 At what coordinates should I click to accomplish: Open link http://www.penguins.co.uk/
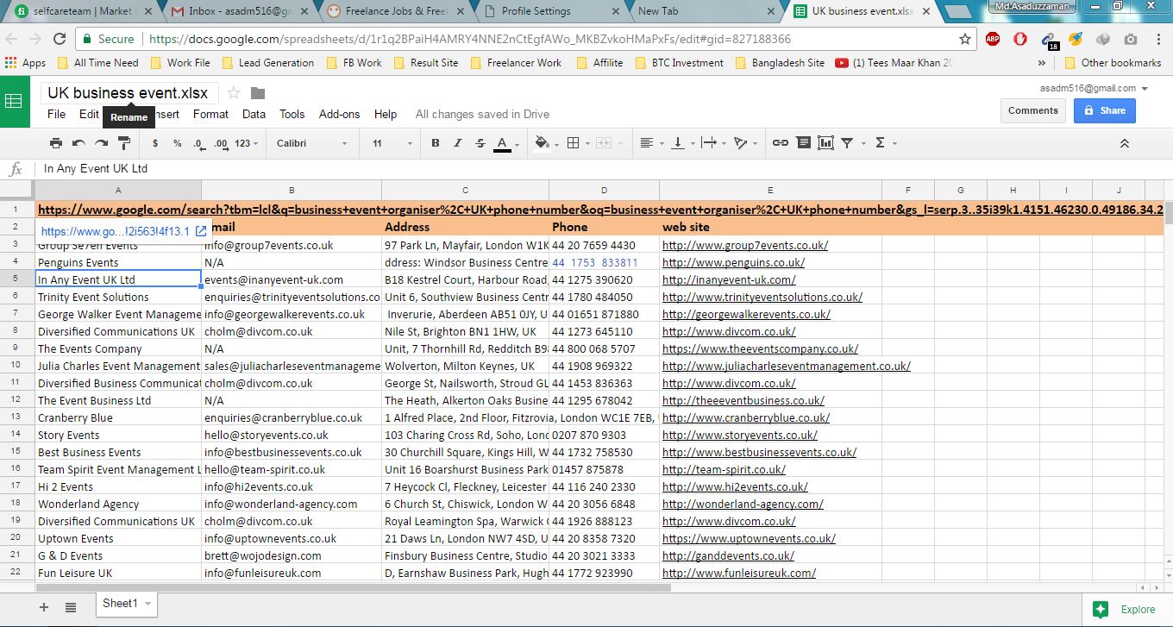(x=733, y=262)
